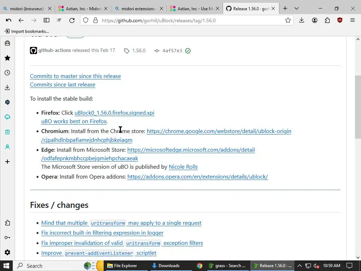
Task: Click the teal person sidebar icon
Action: 7,147
